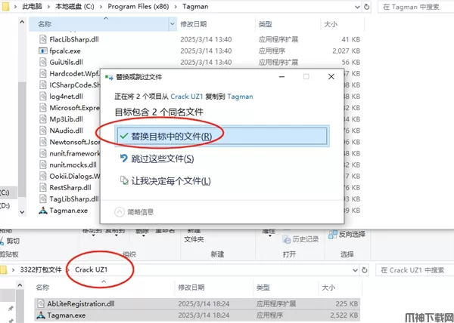Viewport: 454px width, 323px height.
Task: Select AbLiteRegistration.dll icon in Crack UZ1 window
Action: tap(41, 303)
